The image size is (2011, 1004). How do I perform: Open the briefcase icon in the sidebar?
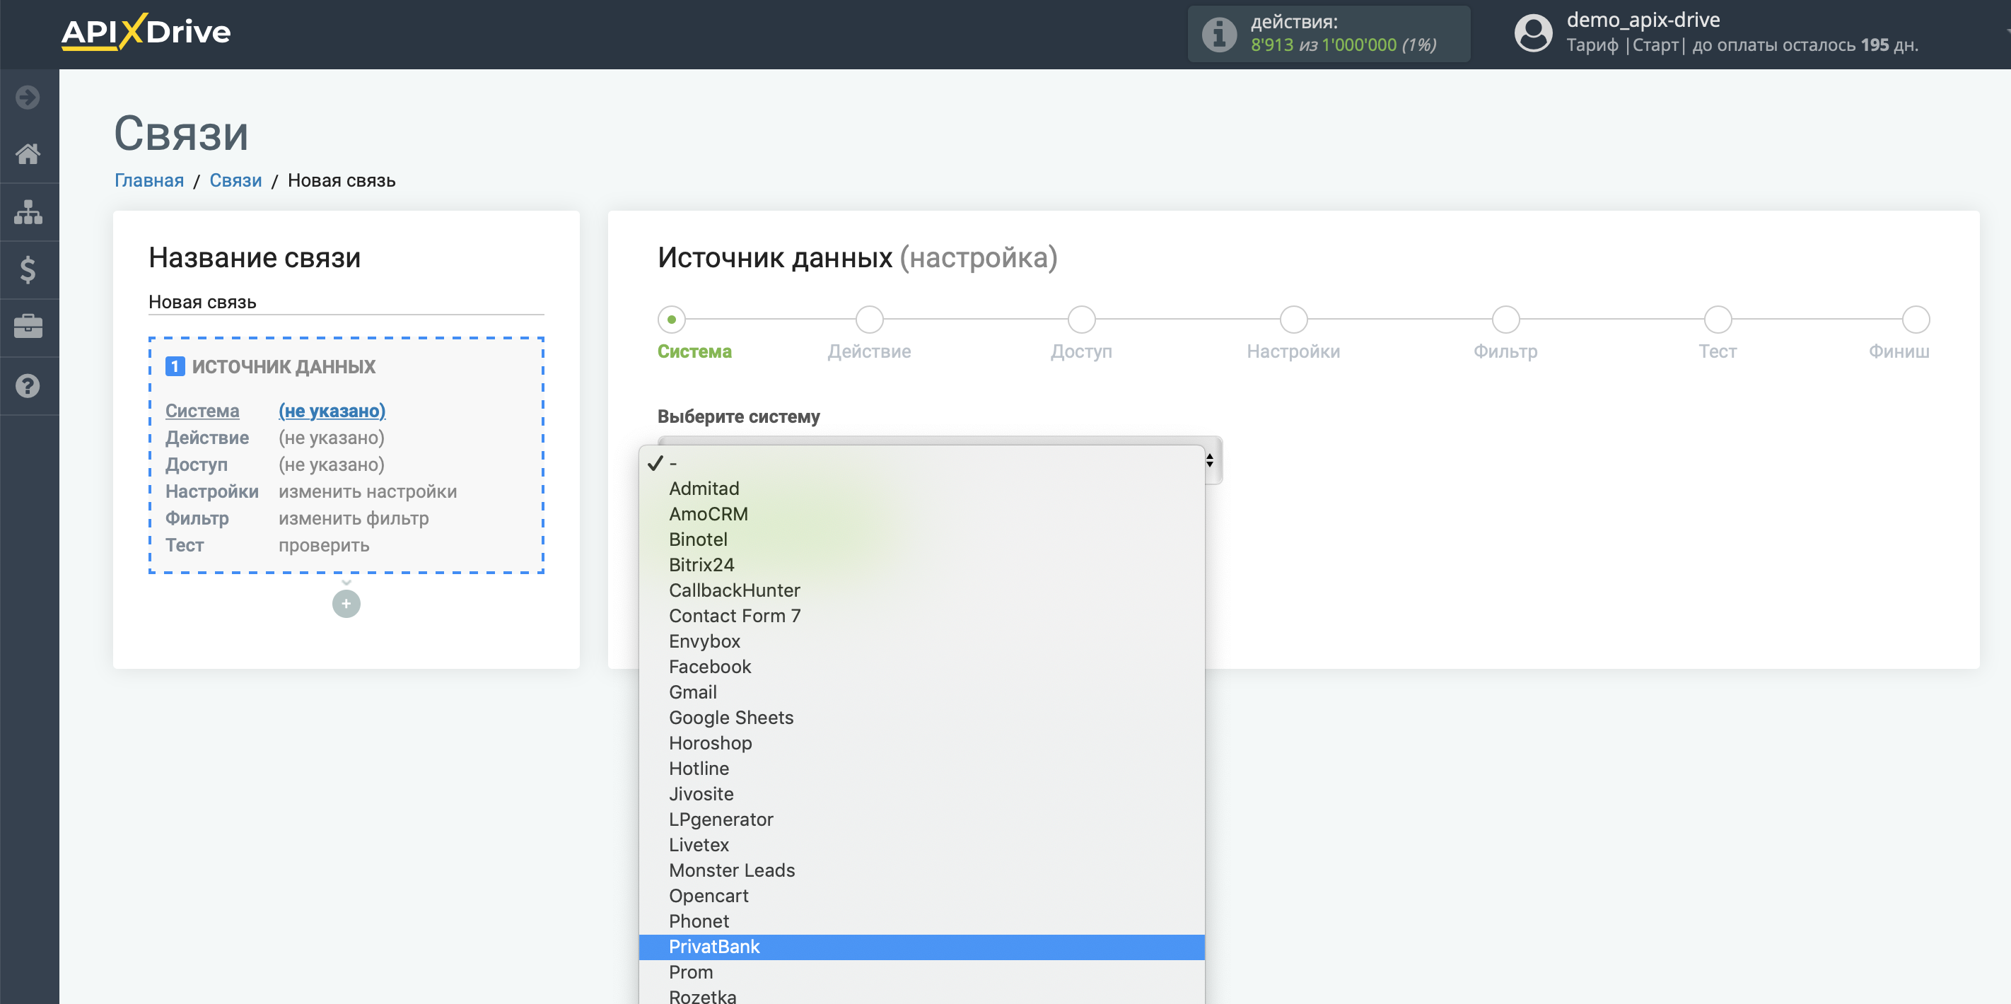(28, 327)
